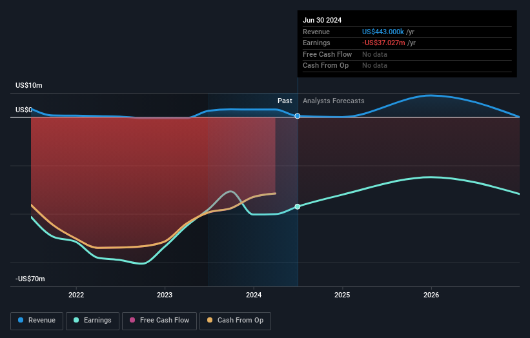Click the 2025 x-axis label
Viewport: 530px width, 338px height.
(342, 295)
